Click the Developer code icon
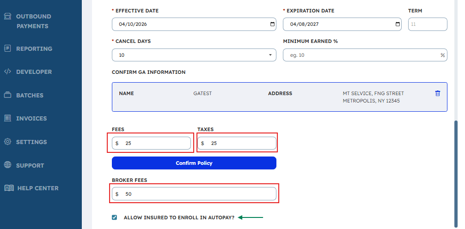Image resolution: width=465 pixels, height=229 pixels. (7, 72)
